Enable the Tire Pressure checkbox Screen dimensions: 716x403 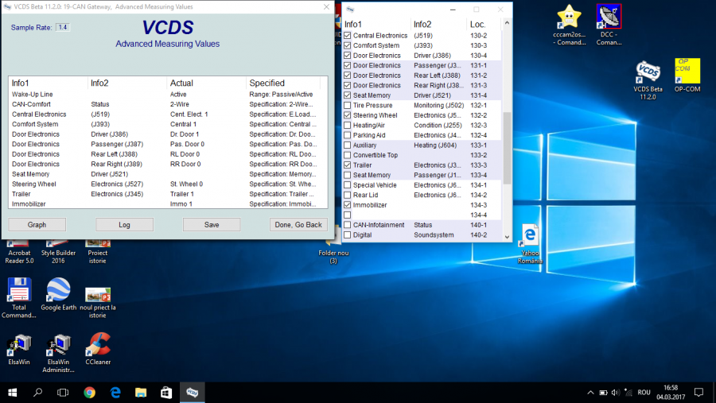pos(347,106)
